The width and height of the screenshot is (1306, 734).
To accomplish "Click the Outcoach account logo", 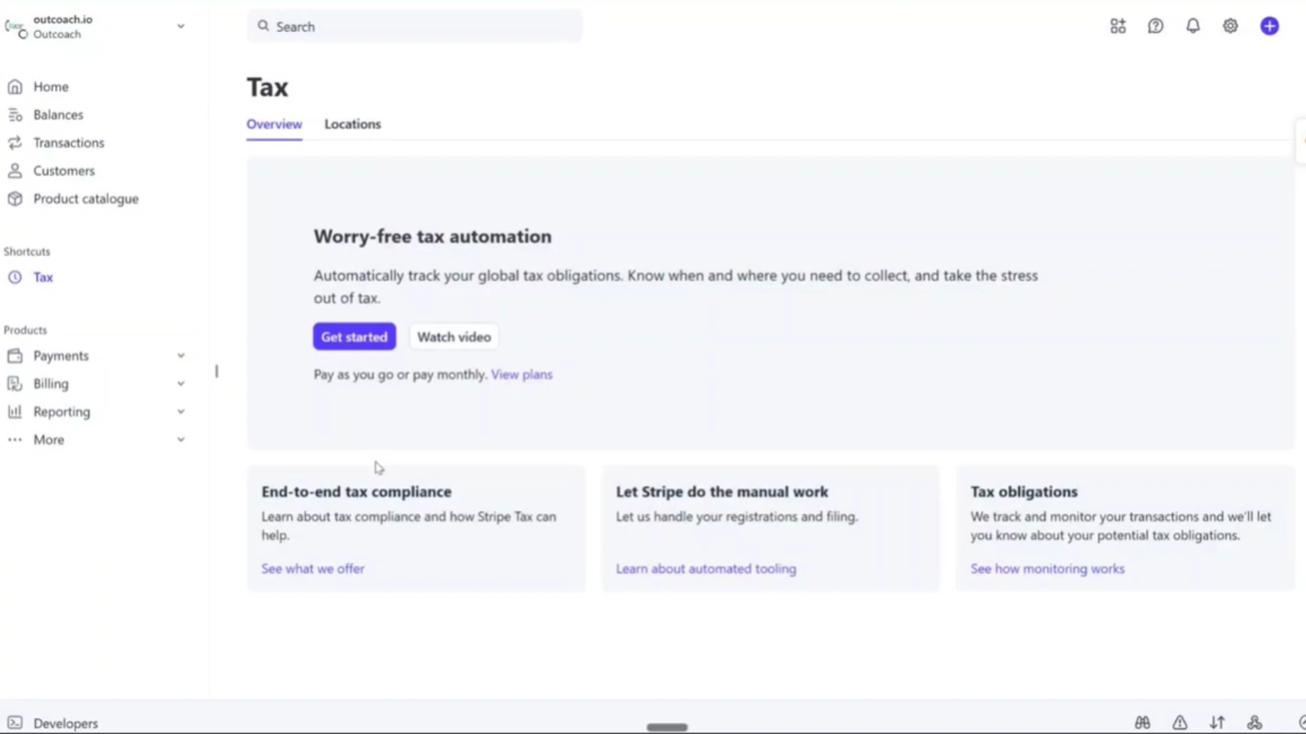I will pyautogui.click(x=16, y=28).
